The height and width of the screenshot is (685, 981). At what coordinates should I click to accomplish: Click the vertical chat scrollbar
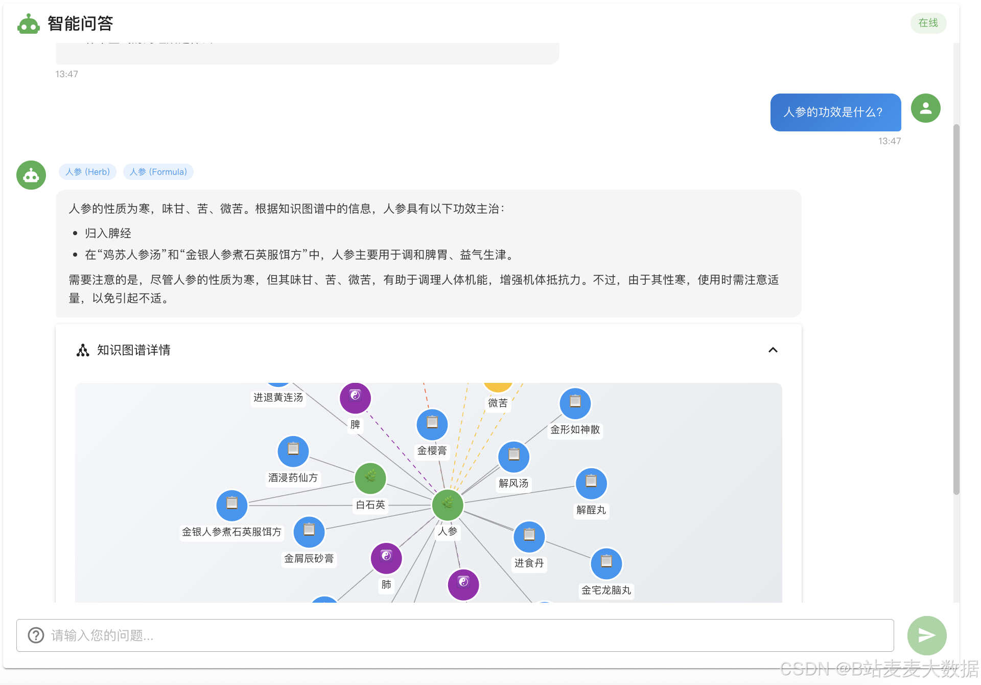click(x=956, y=309)
